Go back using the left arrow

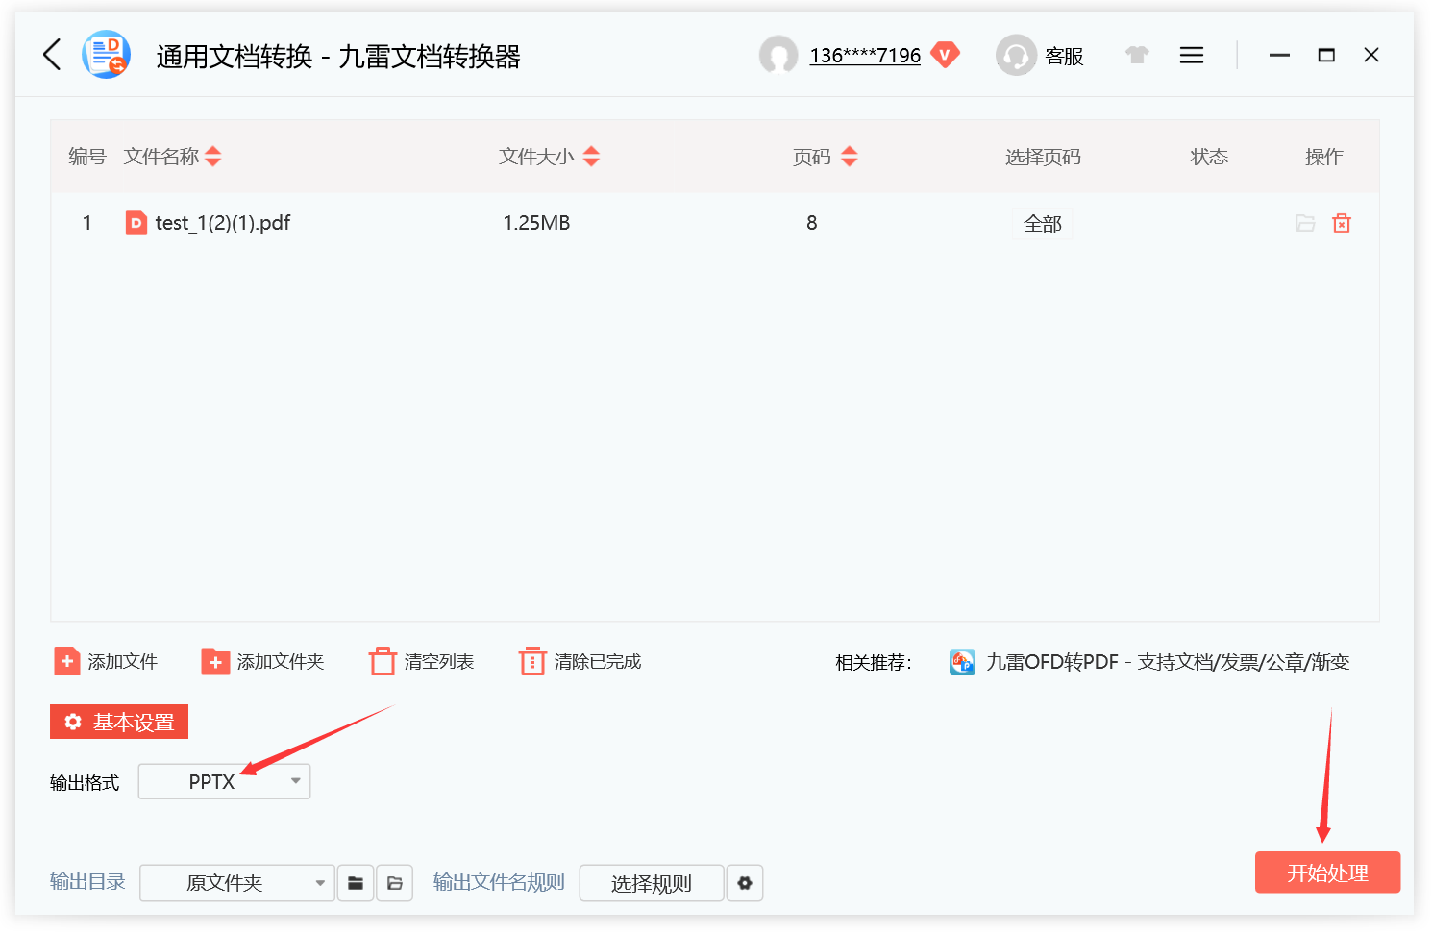53,55
